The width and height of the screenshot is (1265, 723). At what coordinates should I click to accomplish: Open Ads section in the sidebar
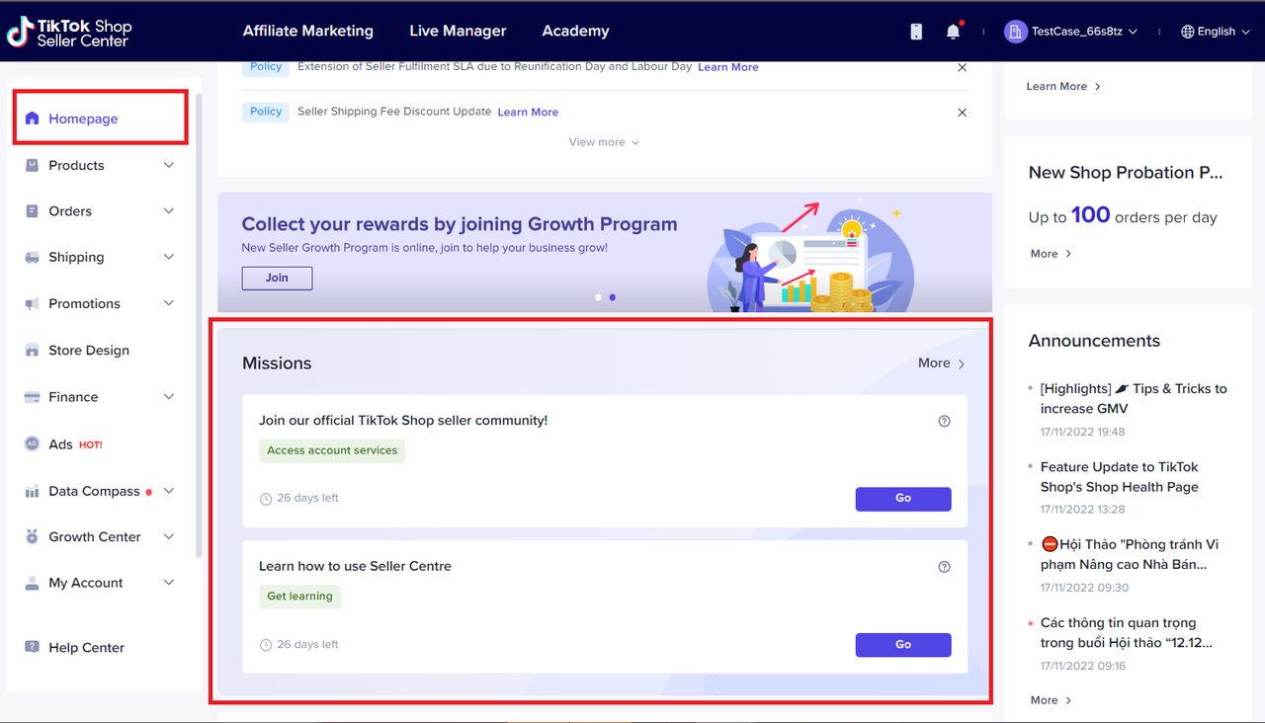point(61,444)
